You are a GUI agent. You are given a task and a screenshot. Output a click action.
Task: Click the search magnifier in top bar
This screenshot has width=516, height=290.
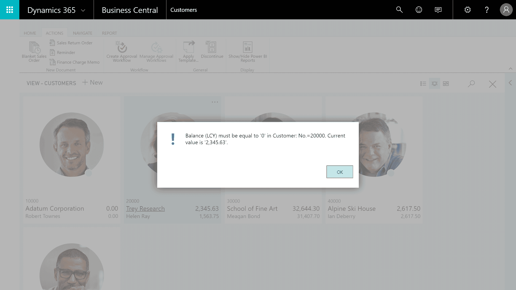point(399,10)
